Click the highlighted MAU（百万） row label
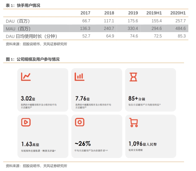 pyautogui.click(x=18, y=29)
